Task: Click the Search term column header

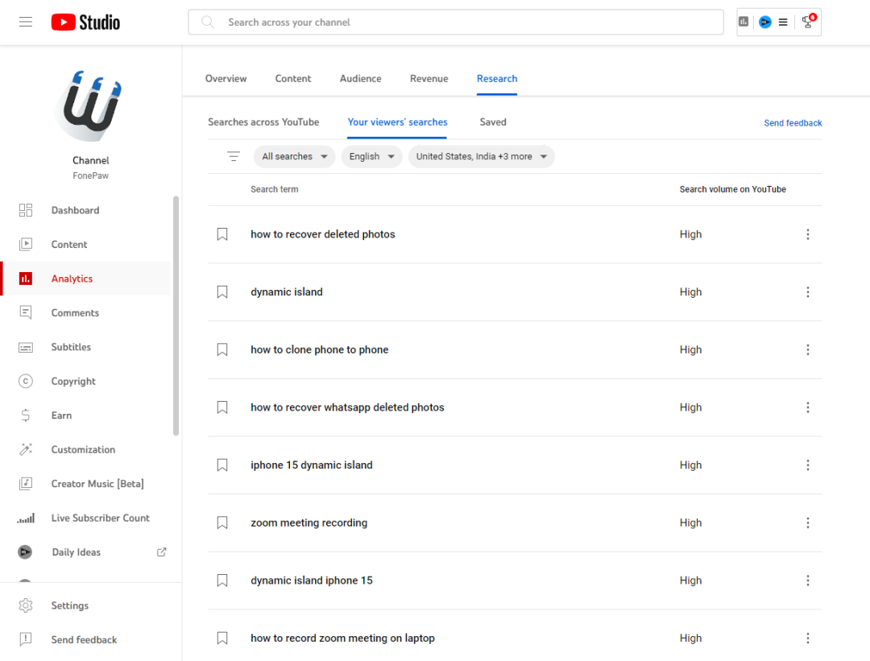Action: [x=274, y=190]
